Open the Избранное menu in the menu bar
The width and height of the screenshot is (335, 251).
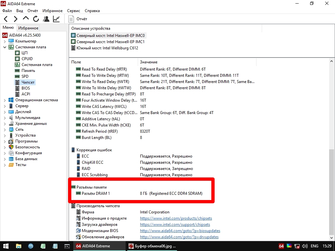[53, 11]
